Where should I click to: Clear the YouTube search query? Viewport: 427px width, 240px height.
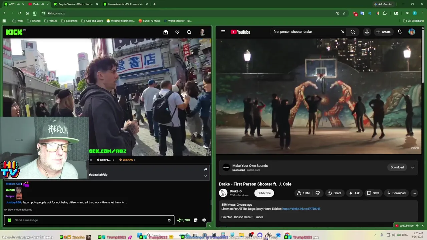(343, 32)
